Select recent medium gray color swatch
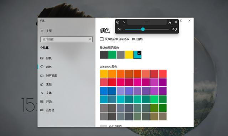 (x=120, y=55)
